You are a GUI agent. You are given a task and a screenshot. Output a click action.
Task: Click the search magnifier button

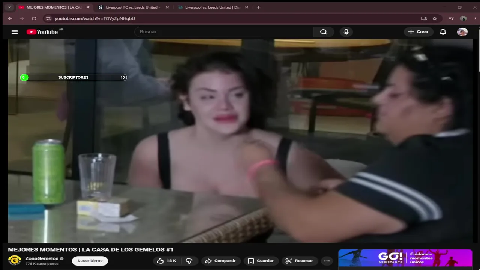pyautogui.click(x=324, y=32)
